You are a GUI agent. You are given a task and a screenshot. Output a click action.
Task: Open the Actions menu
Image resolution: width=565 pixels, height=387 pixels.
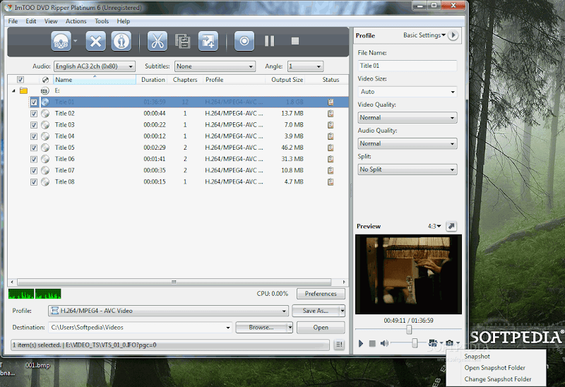[76, 21]
